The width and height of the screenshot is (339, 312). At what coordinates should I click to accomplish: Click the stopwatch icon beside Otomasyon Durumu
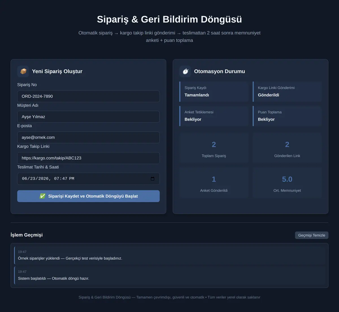[185, 71]
